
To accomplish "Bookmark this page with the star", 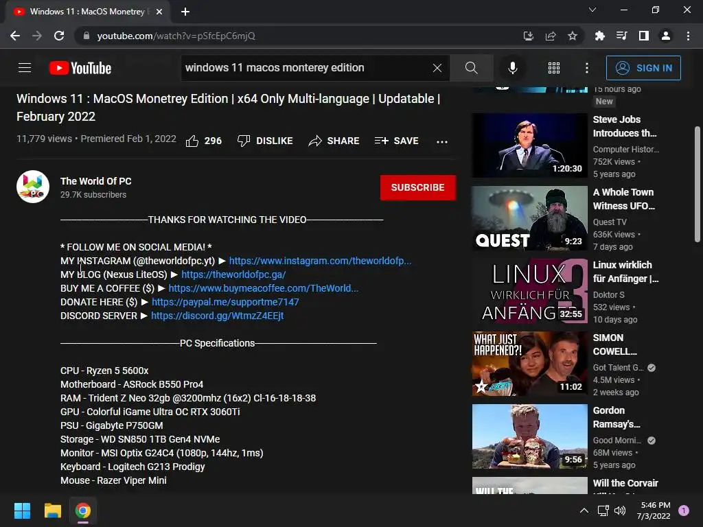I will [x=573, y=36].
